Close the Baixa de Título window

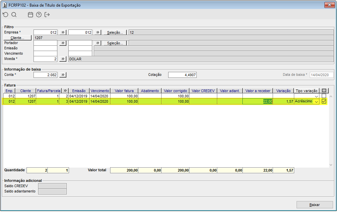[x=329, y=5]
